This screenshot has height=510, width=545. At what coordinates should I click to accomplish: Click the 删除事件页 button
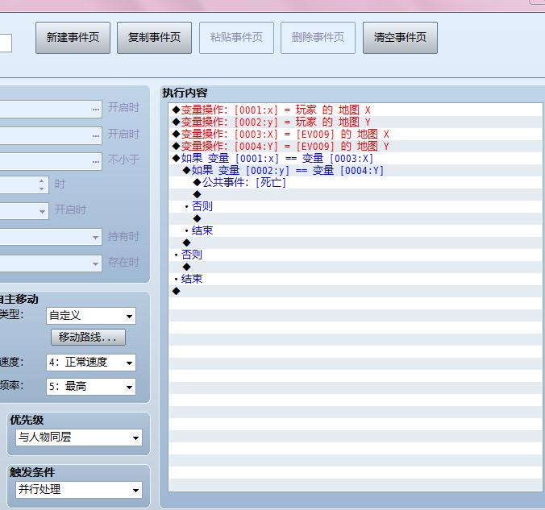(318, 38)
